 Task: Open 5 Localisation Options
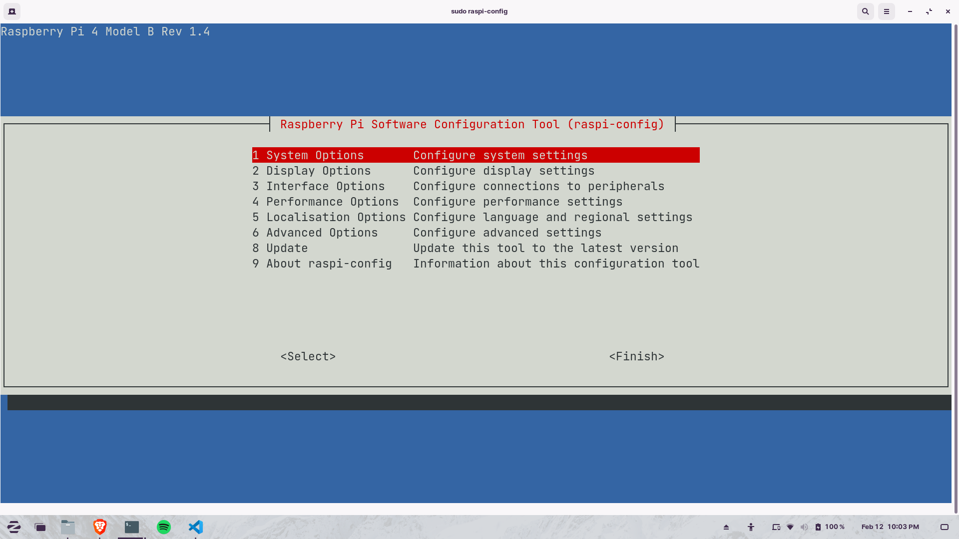click(476, 217)
